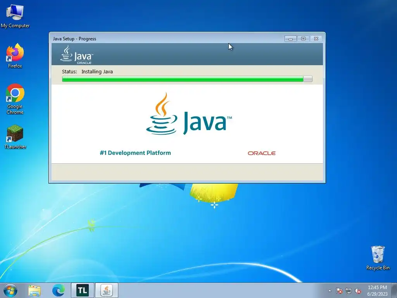
Task: Open the Windows Start button
Action: [x=10, y=290]
